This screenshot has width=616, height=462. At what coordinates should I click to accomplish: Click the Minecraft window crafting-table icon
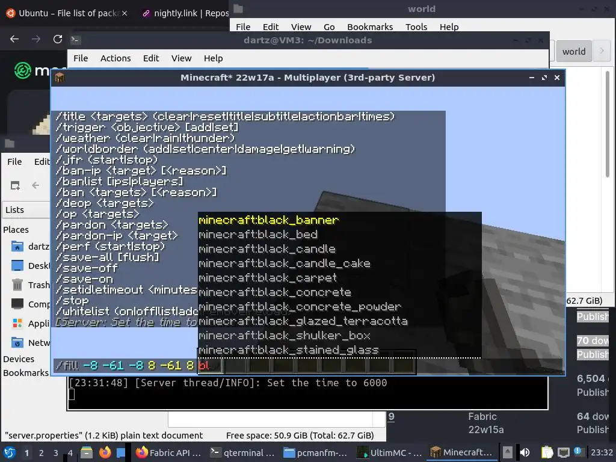pos(60,78)
